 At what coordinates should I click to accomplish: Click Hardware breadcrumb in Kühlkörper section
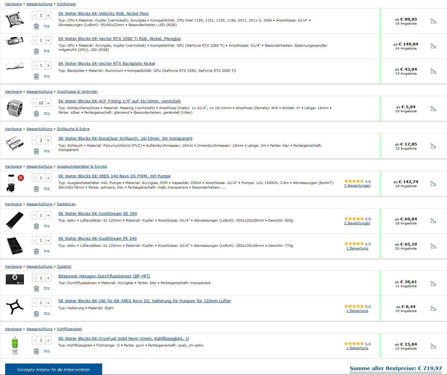pos(13,4)
